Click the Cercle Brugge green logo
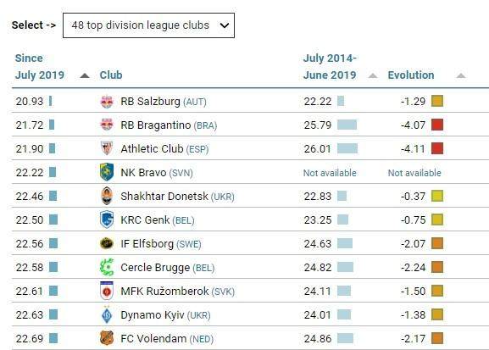The width and height of the screenshot is (489, 350). 107,267
